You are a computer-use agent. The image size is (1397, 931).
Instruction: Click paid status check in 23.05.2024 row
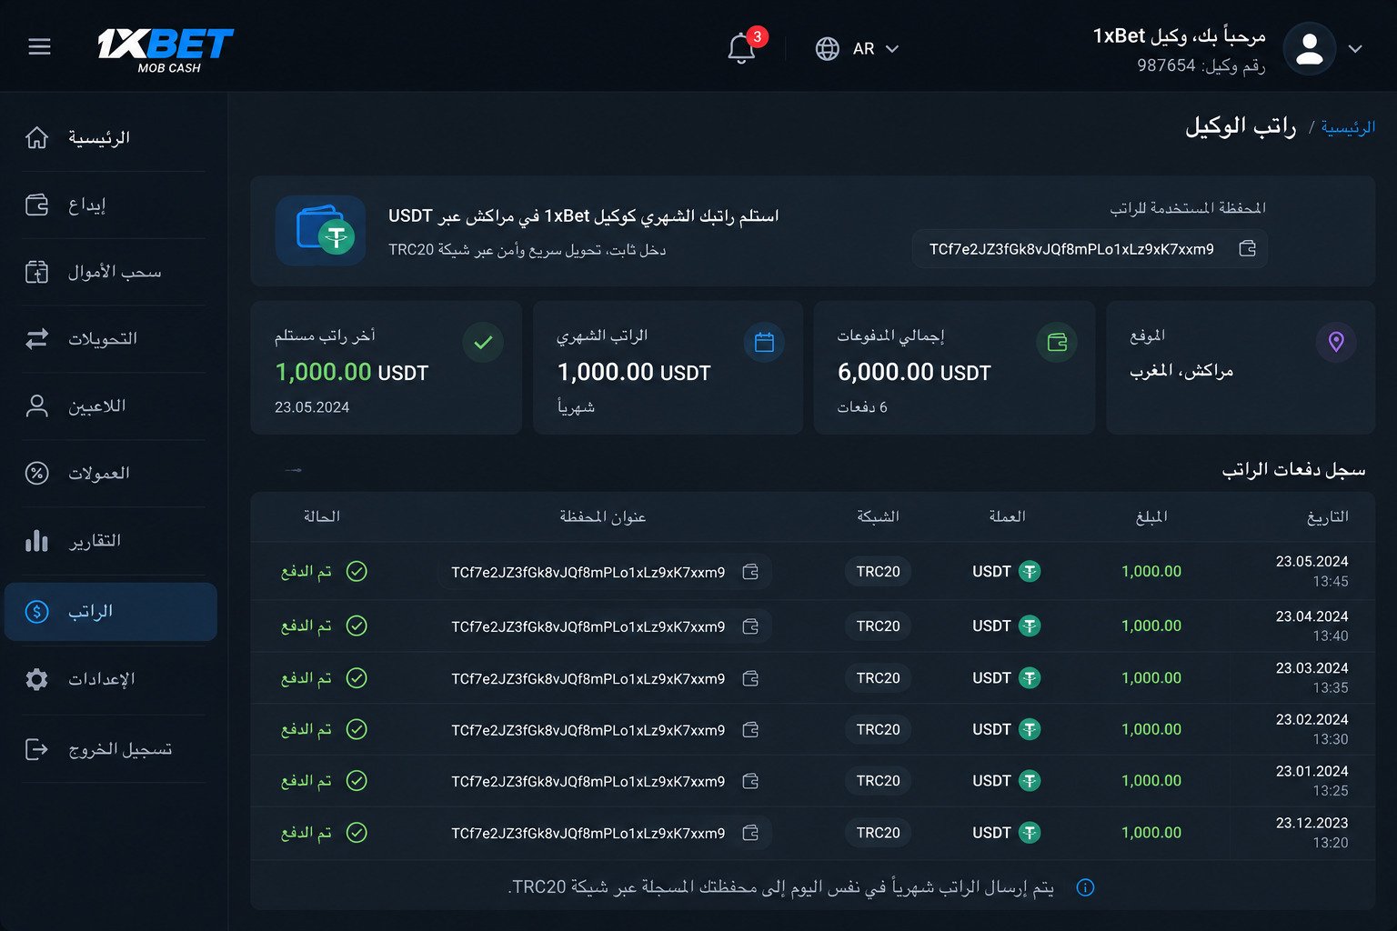(x=357, y=571)
